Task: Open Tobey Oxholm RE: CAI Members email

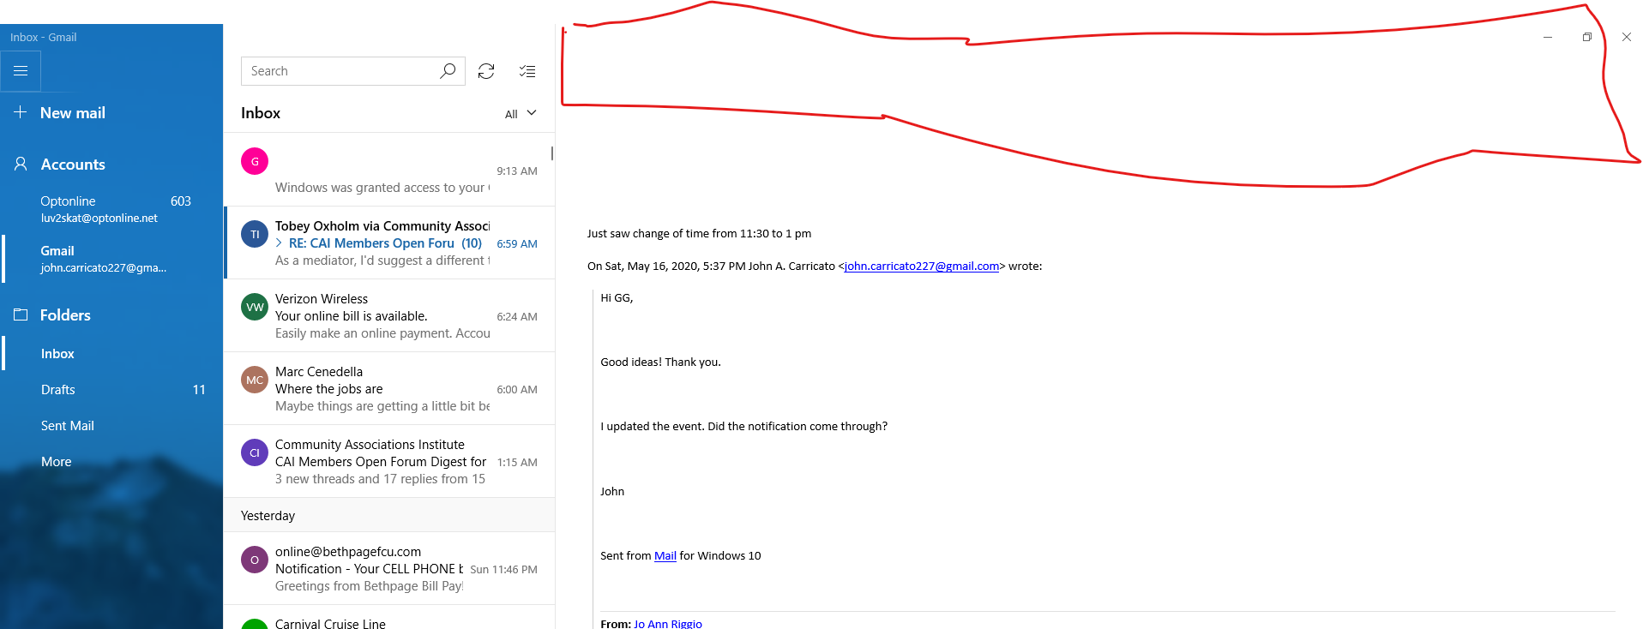Action: (x=389, y=243)
